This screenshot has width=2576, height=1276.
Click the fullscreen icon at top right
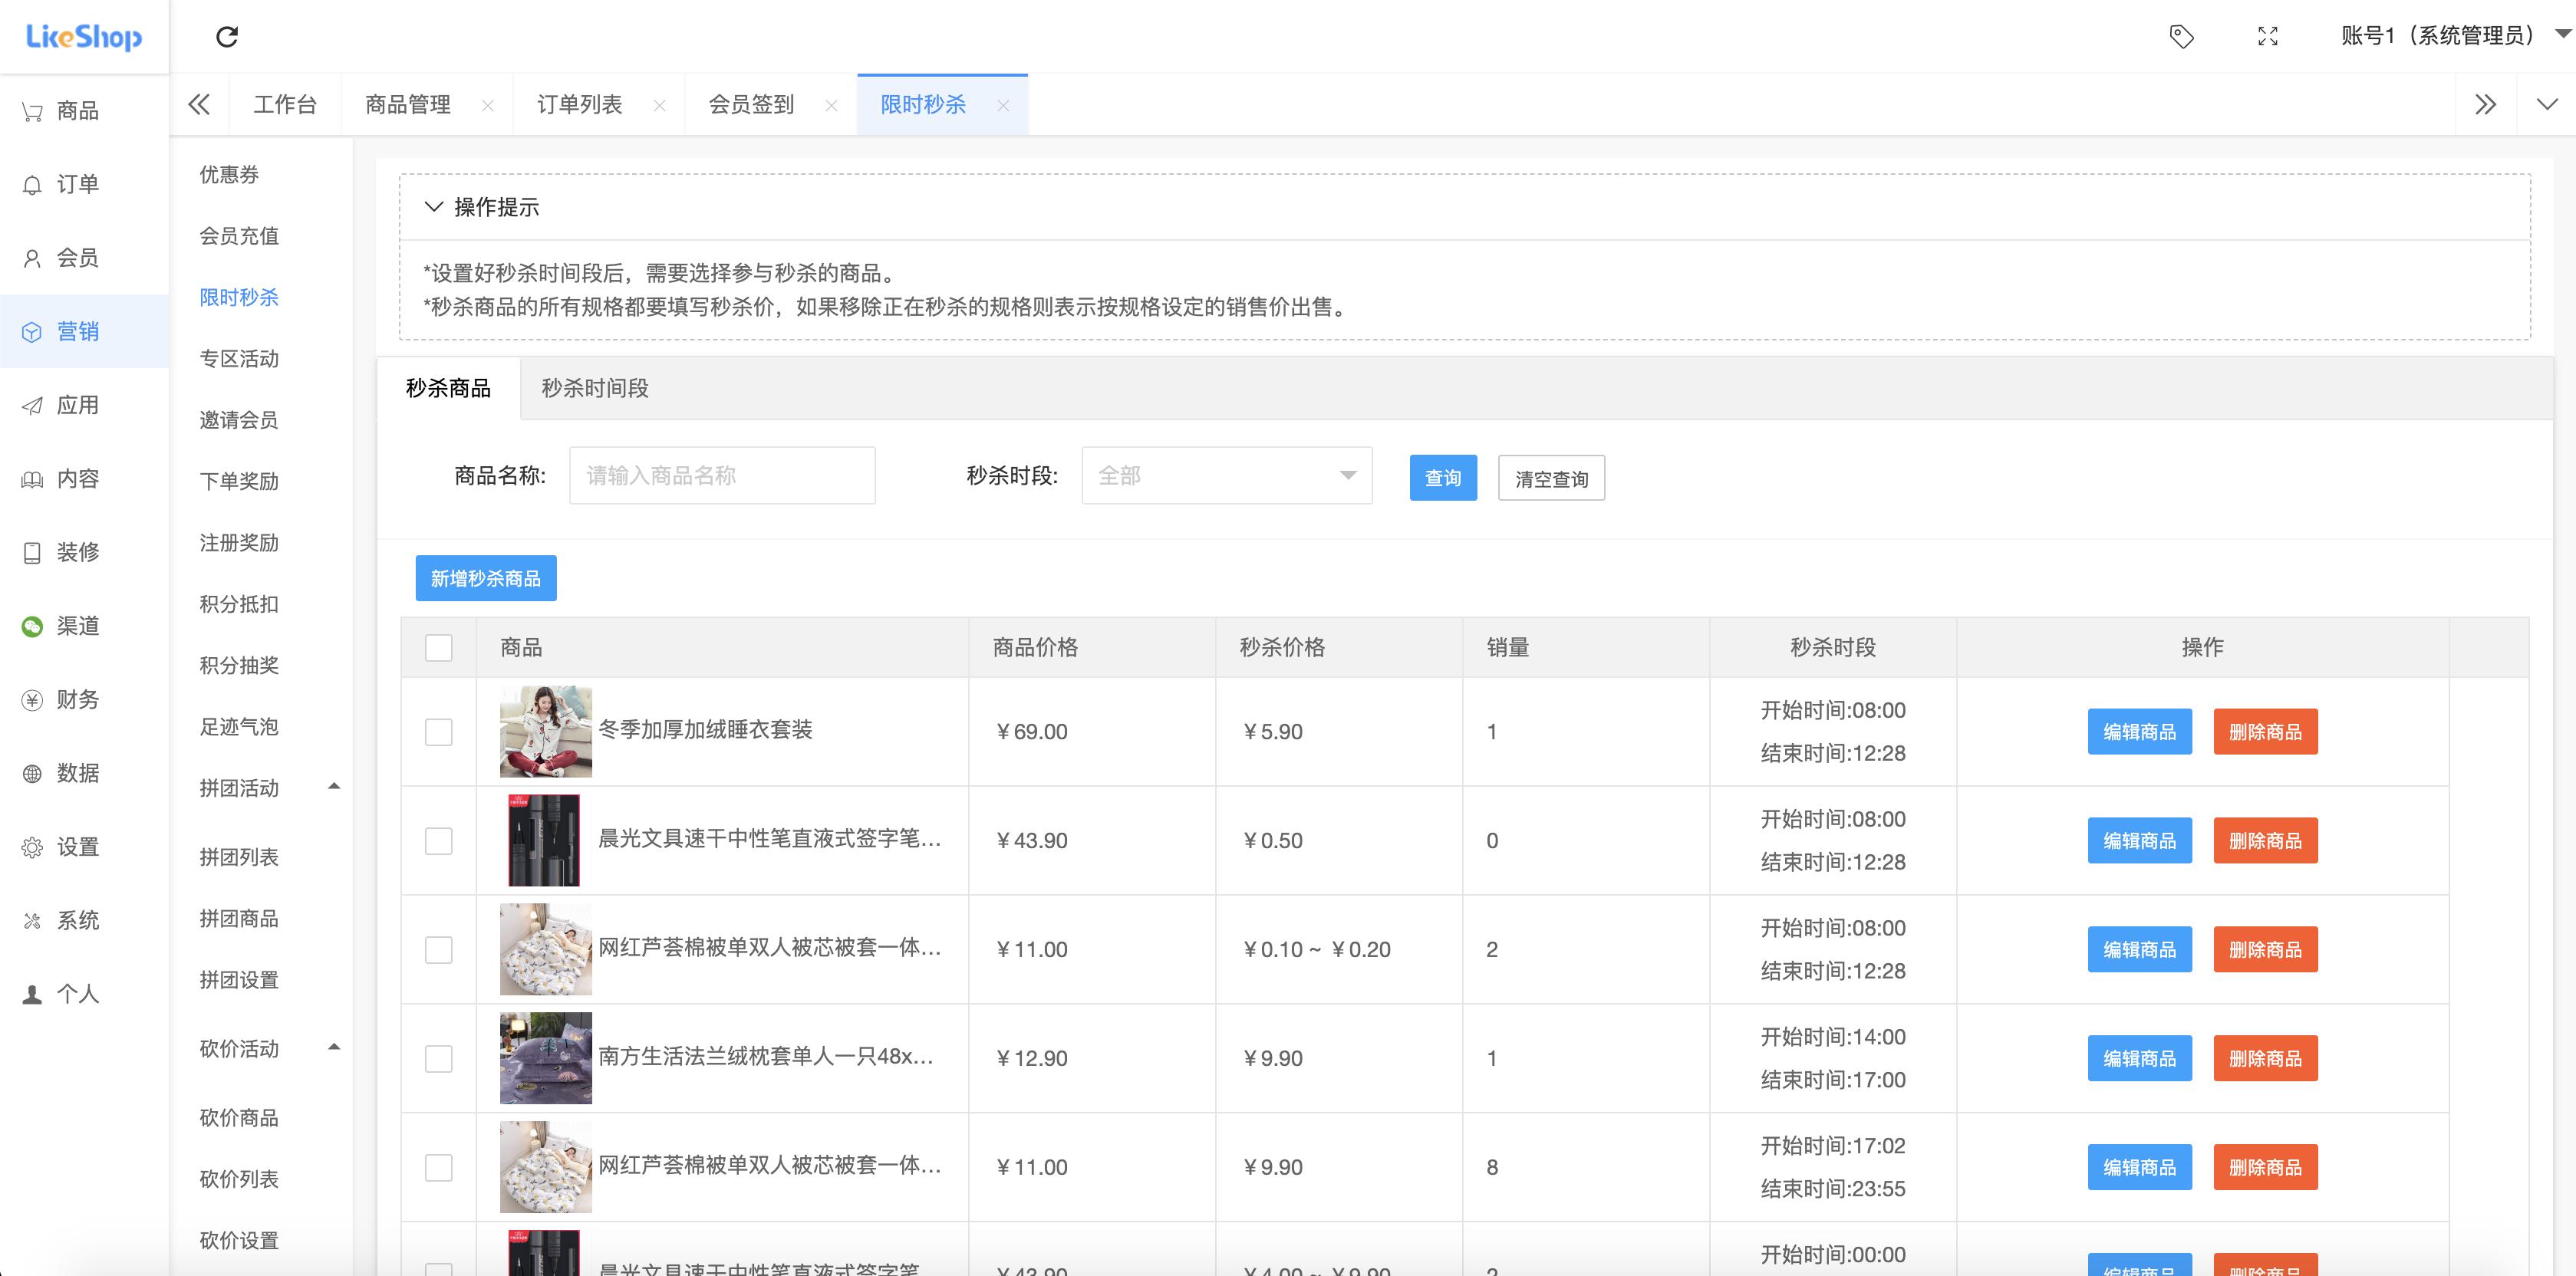(2268, 36)
